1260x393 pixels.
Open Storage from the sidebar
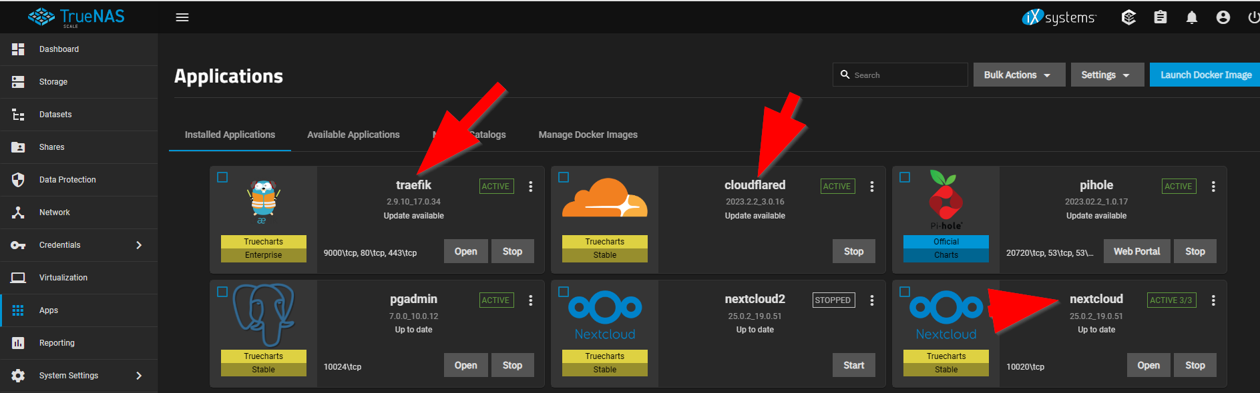click(x=79, y=82)
